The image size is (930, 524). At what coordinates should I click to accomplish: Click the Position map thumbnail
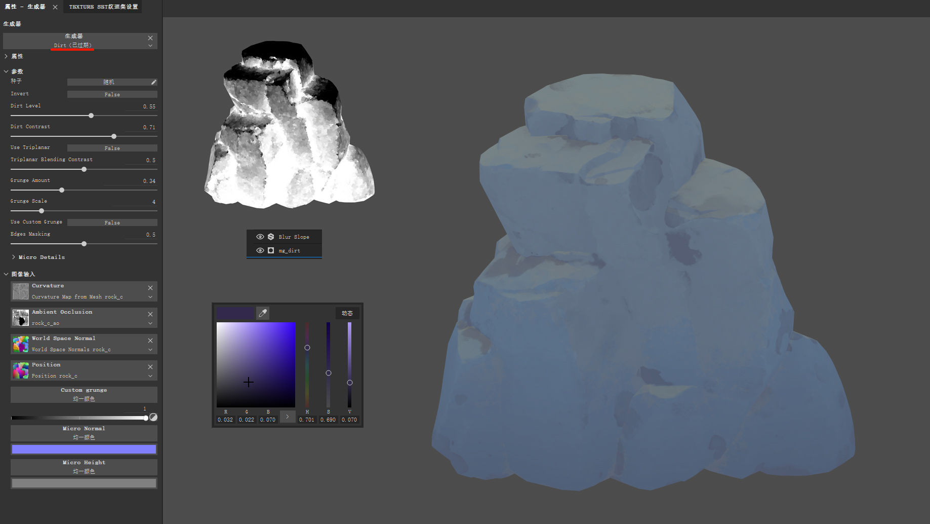coord(21,370)
